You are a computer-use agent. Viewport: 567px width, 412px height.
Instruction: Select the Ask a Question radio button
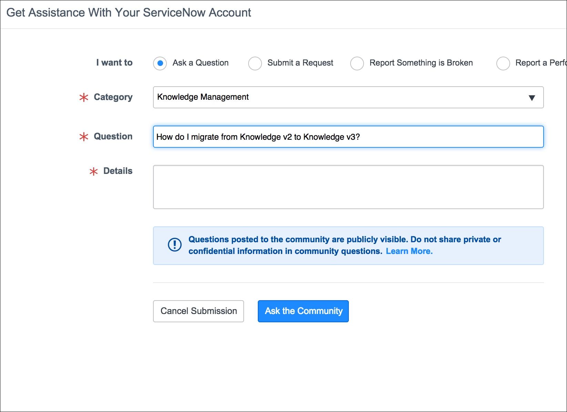click(x=160, y=63)
